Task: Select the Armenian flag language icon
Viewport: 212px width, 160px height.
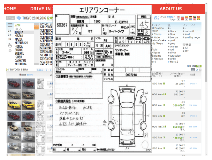Action: pos(191,19)
